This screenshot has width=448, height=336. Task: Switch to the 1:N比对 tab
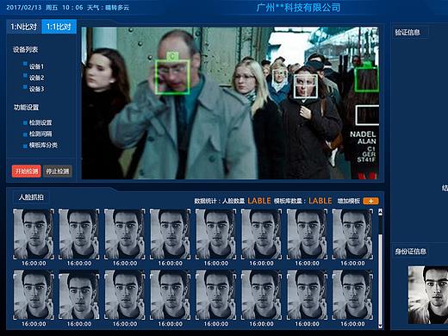point(24,27)
